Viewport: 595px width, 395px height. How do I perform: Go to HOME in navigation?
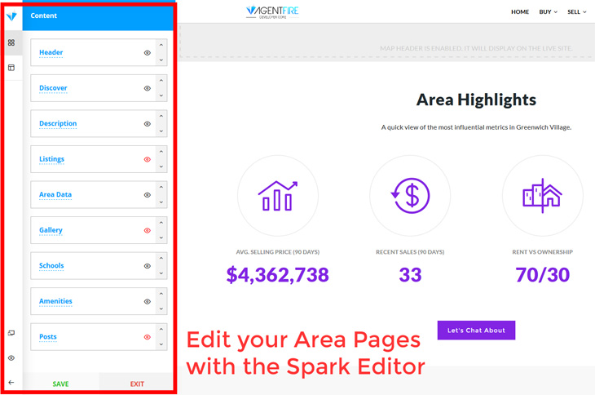pyautogui.click(x=520, y=11)
